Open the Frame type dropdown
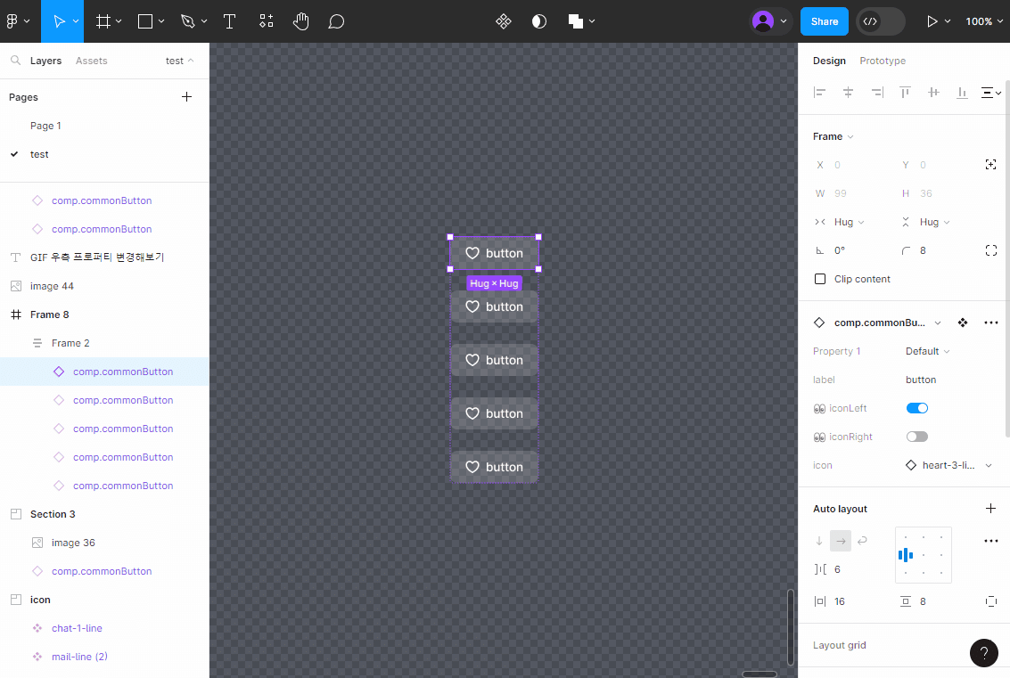 833,136
